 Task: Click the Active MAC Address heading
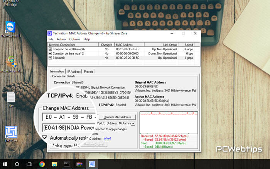click(x=149, y=97)
